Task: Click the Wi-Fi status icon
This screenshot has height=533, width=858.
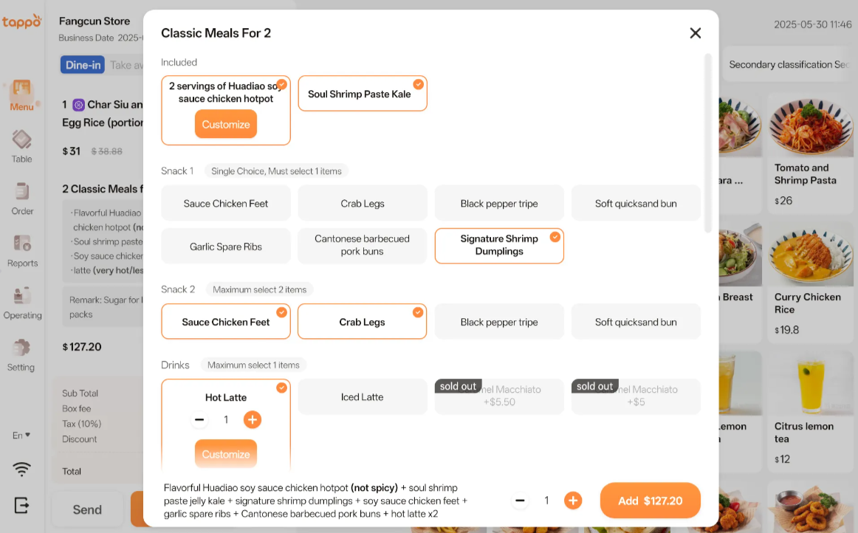Action: tap(22, 469)
